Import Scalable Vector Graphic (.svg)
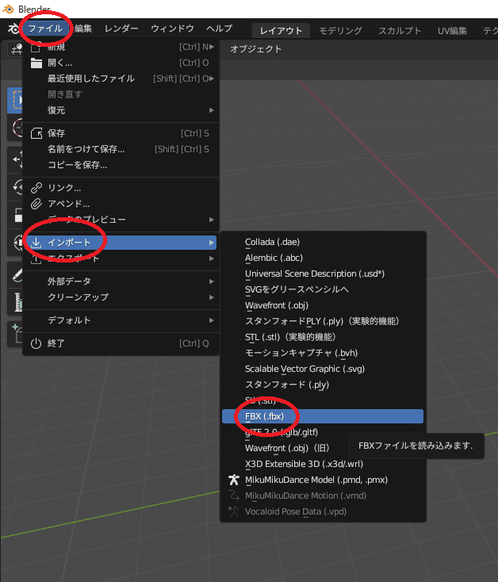This screenshot has height=582, width=498. click(x=323, y=369)
